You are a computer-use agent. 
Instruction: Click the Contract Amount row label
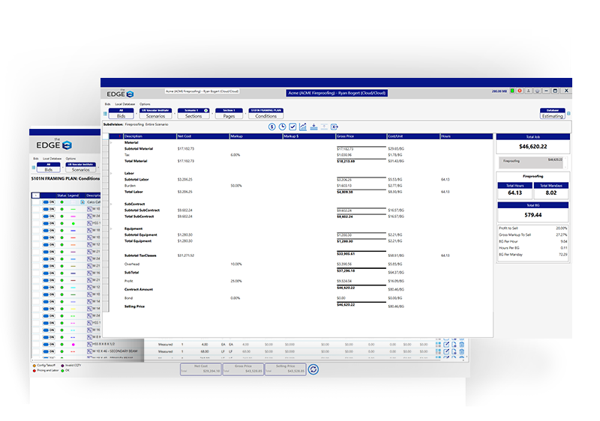click(139, 289)
